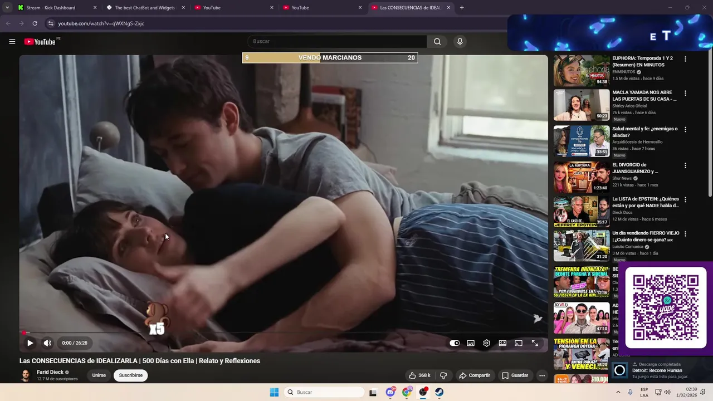713x401 pixels.
Task: Click the search magnifier button
Action: point(437,41)
